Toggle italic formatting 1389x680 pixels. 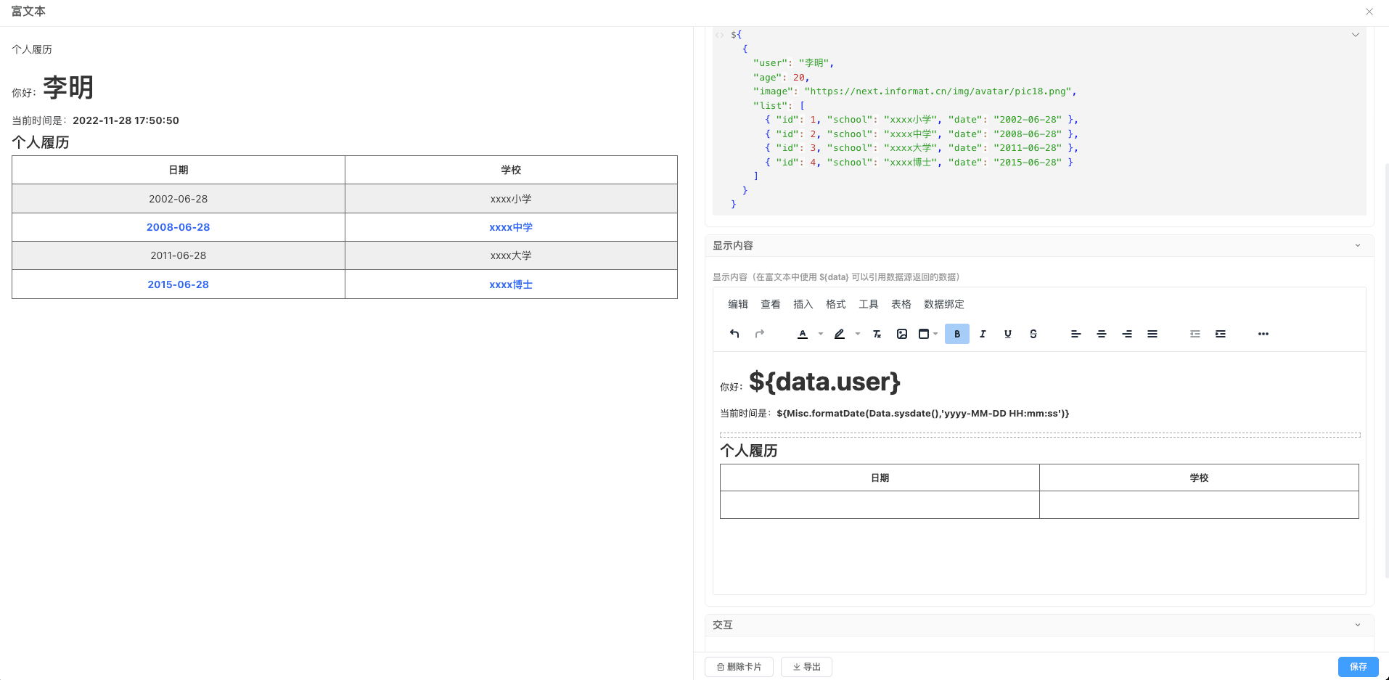coord(983,334)
